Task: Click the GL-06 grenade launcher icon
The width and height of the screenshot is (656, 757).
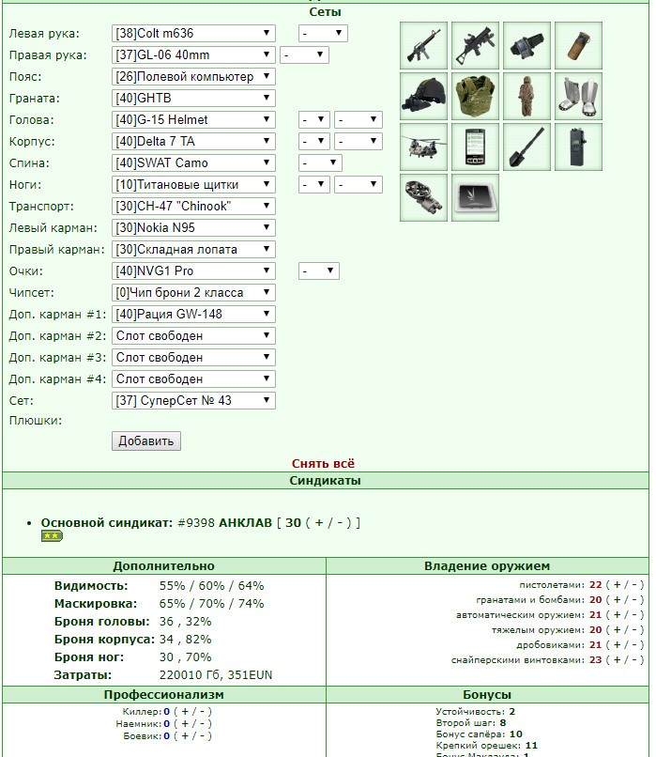Action: 475,45
